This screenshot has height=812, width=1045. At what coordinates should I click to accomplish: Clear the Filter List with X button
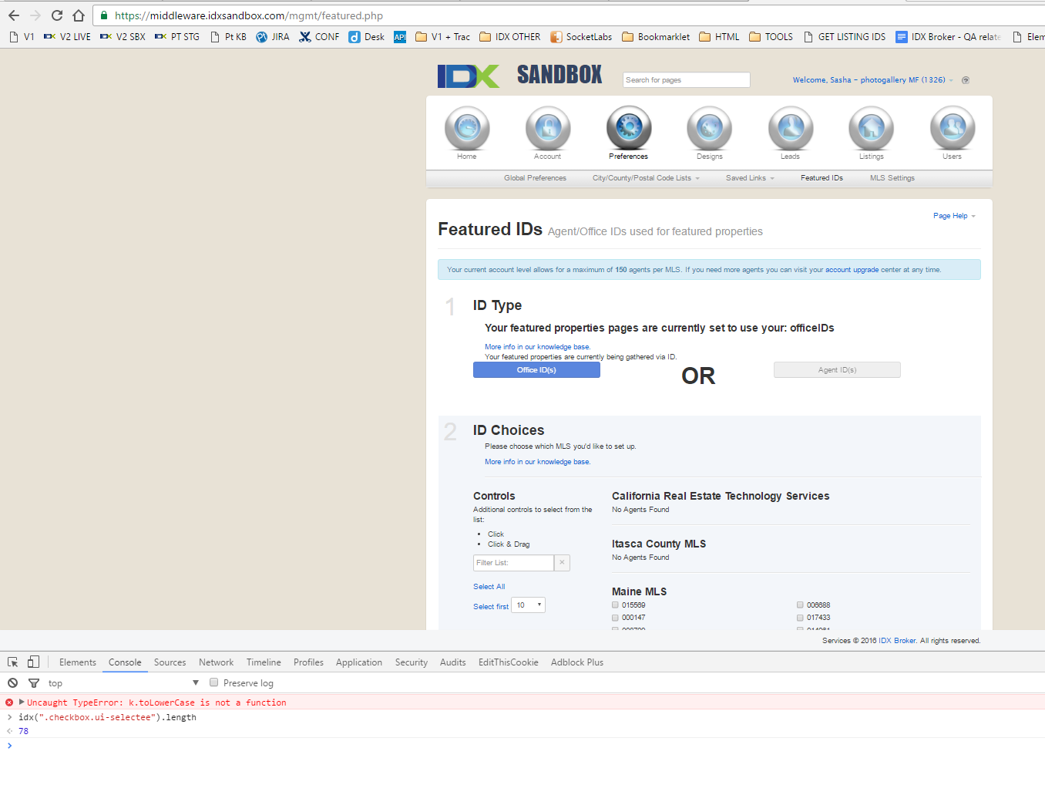click(x=563, y=563)
